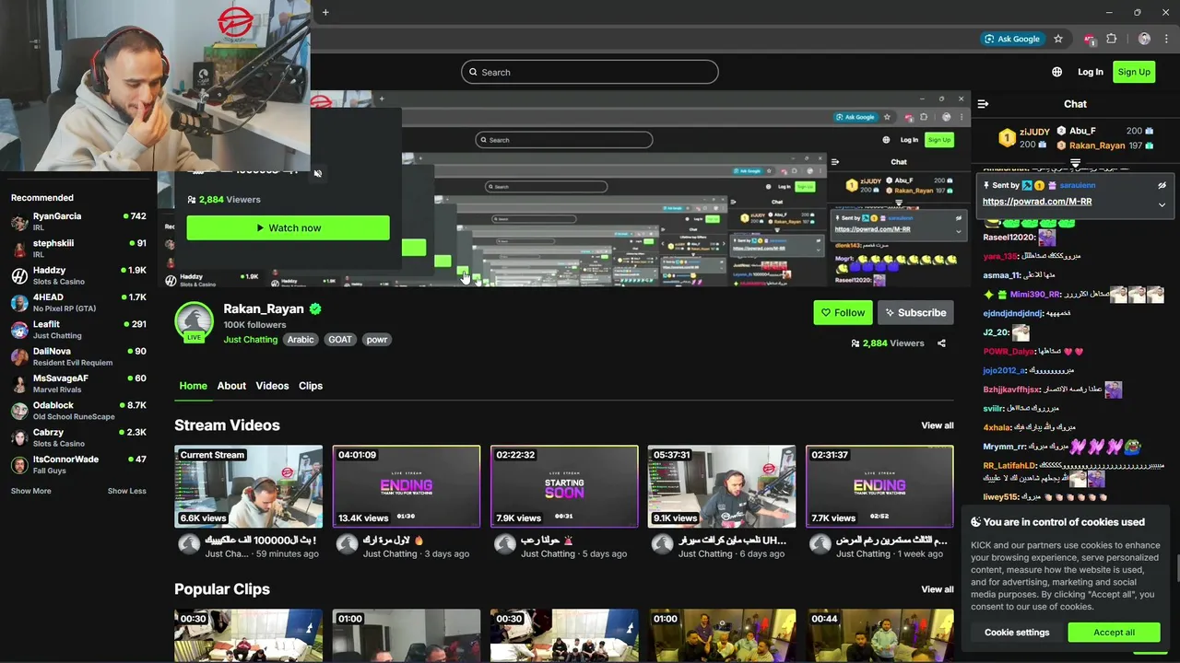Open Leaflit recommended channel
Image resolution: width=1180 pixels, height=663 pixels.
point(78,330)
